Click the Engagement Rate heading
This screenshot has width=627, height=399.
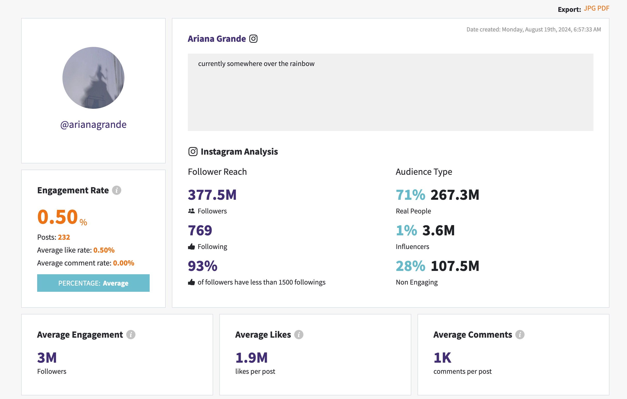tap(73, 190)
